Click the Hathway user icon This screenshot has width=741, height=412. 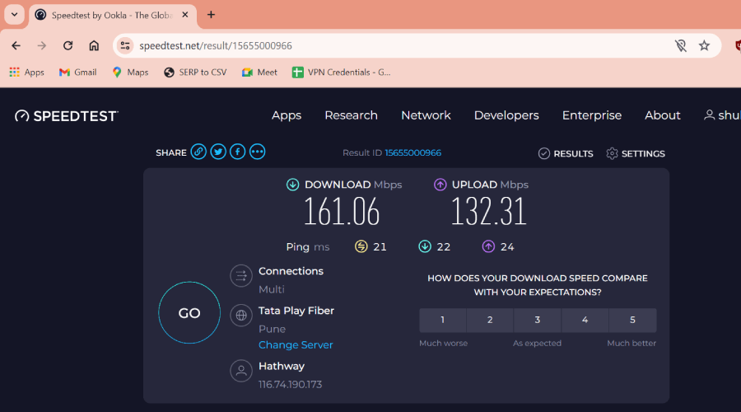[241, 371]
